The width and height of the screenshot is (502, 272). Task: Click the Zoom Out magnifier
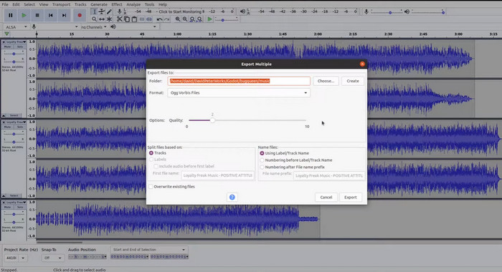click(x=185, y=19)
